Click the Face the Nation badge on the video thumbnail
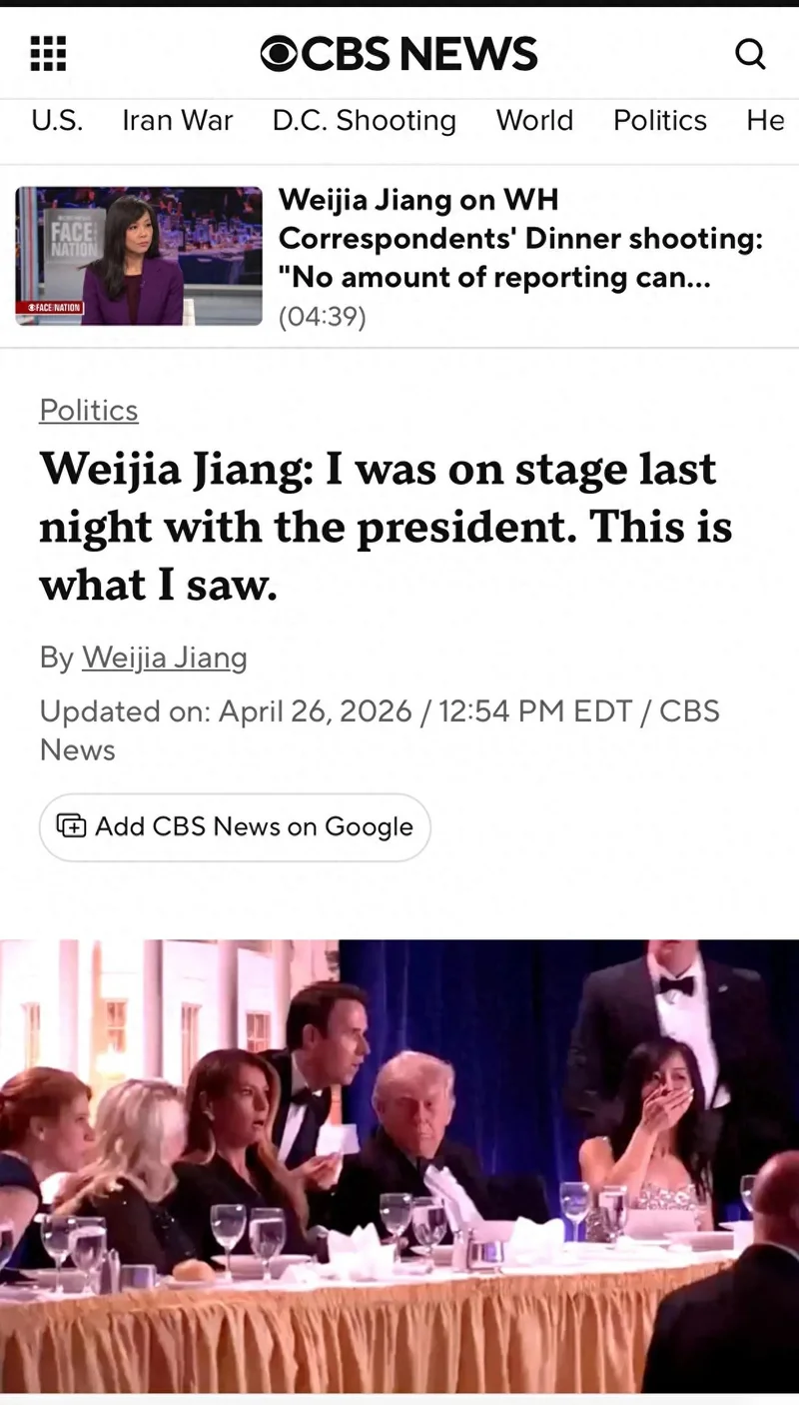Screen dimensions: 799x1405 click(x=49, y=308)
